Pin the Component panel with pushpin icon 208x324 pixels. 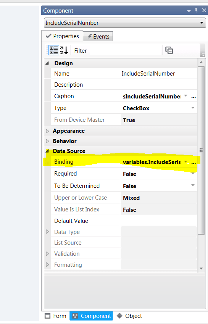coord(196,10)
